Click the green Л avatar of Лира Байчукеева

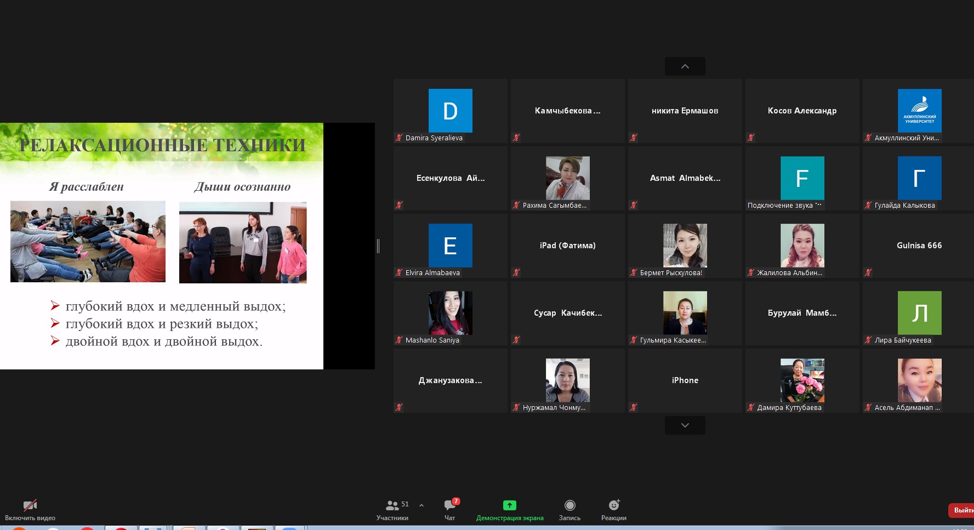tap(919, 313)
